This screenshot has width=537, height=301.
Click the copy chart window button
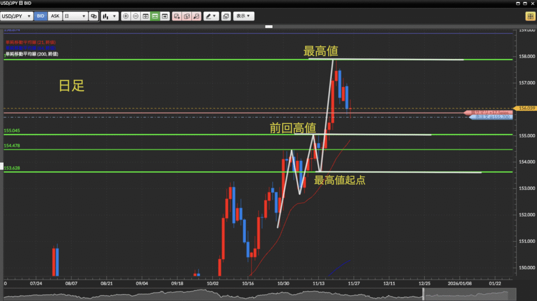[x=226, y=16]
